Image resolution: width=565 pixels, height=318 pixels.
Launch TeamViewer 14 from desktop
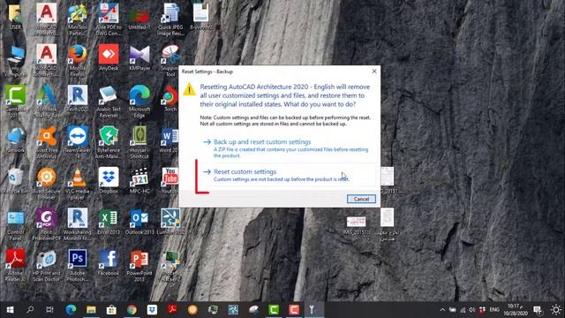77,143
